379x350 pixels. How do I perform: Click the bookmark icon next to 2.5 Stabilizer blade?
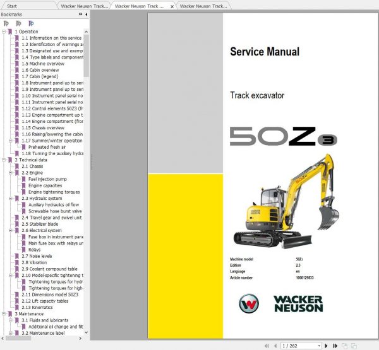[x=17, y=224]
